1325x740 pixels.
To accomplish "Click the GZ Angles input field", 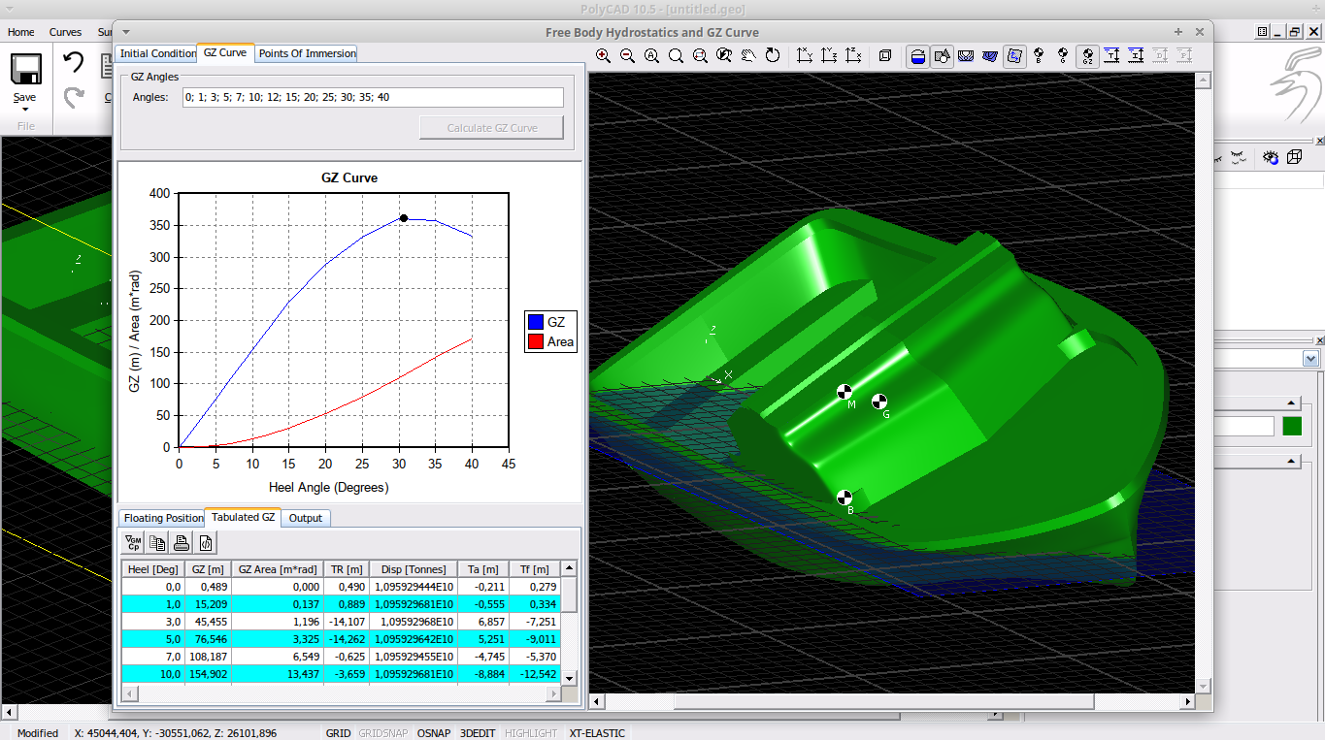I will 373,97.
